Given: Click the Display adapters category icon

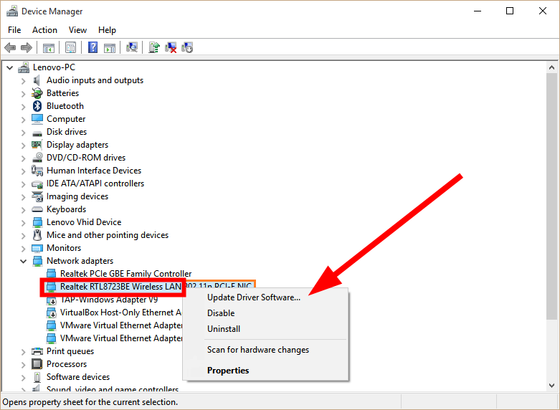Looking at the screenshot, I should 37,145.
